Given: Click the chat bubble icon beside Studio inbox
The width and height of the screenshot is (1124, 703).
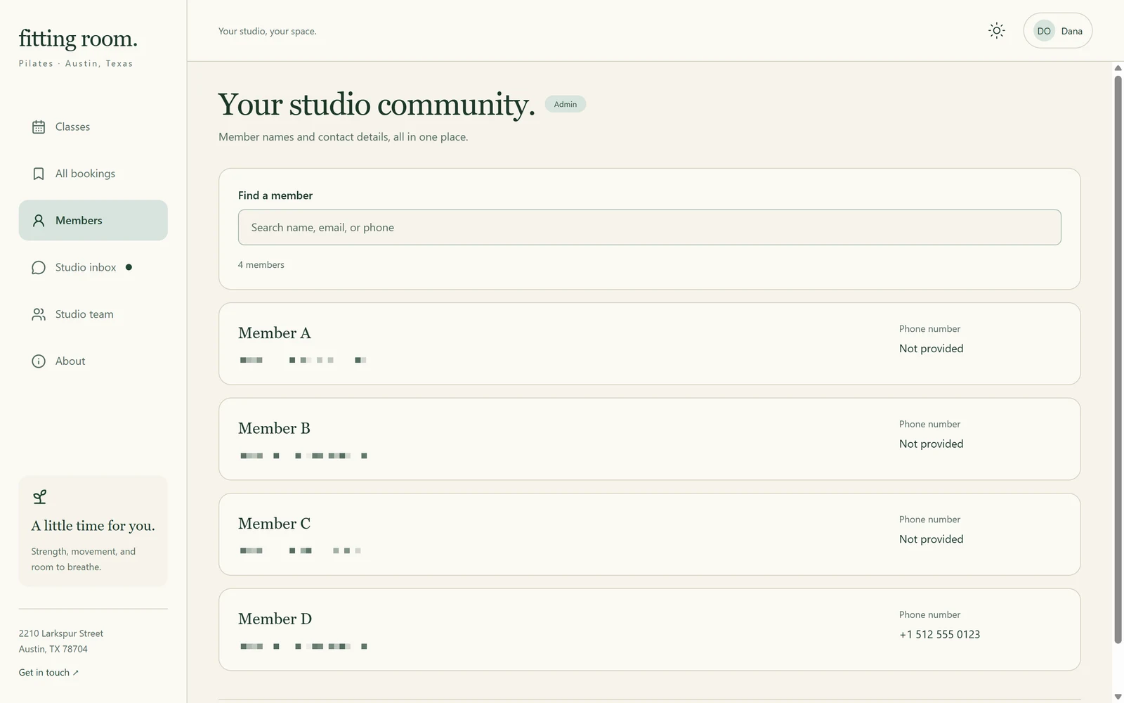Looking at the screenshot, I should tap(39, 268).
